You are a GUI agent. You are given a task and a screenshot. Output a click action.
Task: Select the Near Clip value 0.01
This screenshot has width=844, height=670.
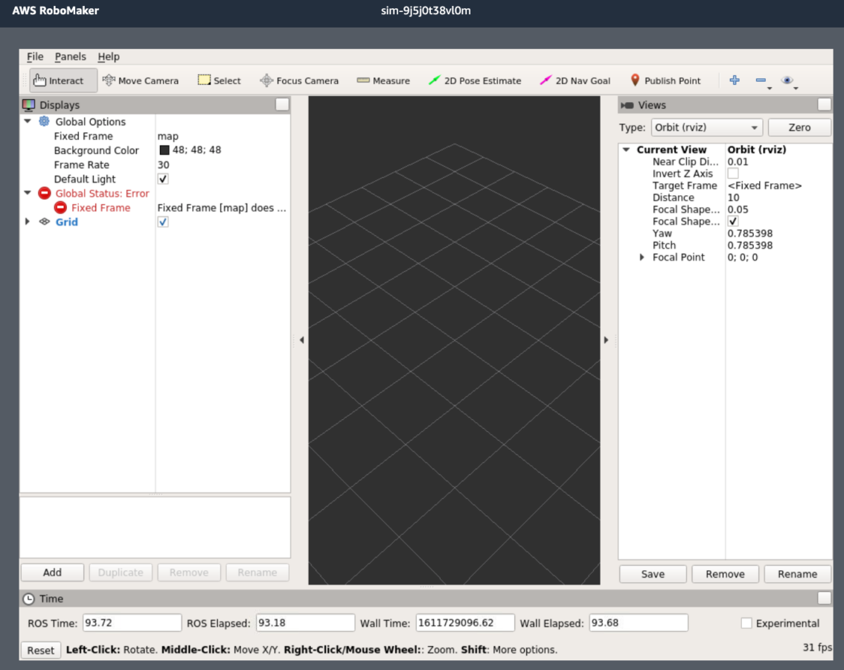click(738, 162)
